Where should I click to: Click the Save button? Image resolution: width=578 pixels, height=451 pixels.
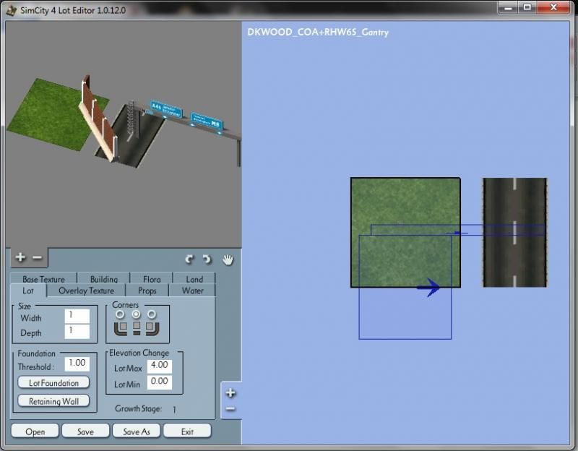pos(85,431)
